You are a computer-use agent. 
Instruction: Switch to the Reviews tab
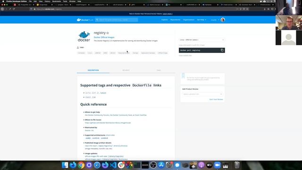[x=126, y=70]
